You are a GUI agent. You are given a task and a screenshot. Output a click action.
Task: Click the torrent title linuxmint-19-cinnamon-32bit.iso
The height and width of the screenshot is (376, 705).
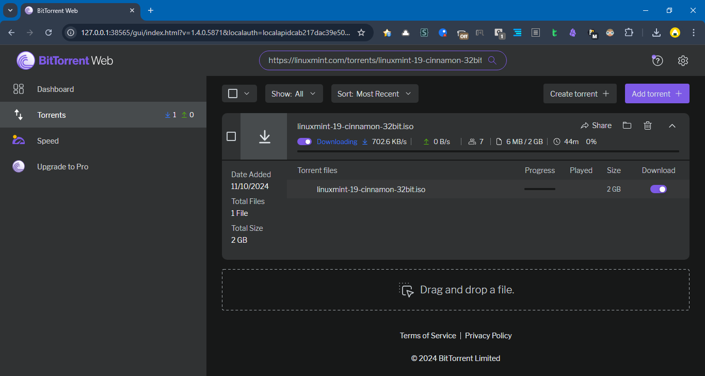click(x=355, y=126)
